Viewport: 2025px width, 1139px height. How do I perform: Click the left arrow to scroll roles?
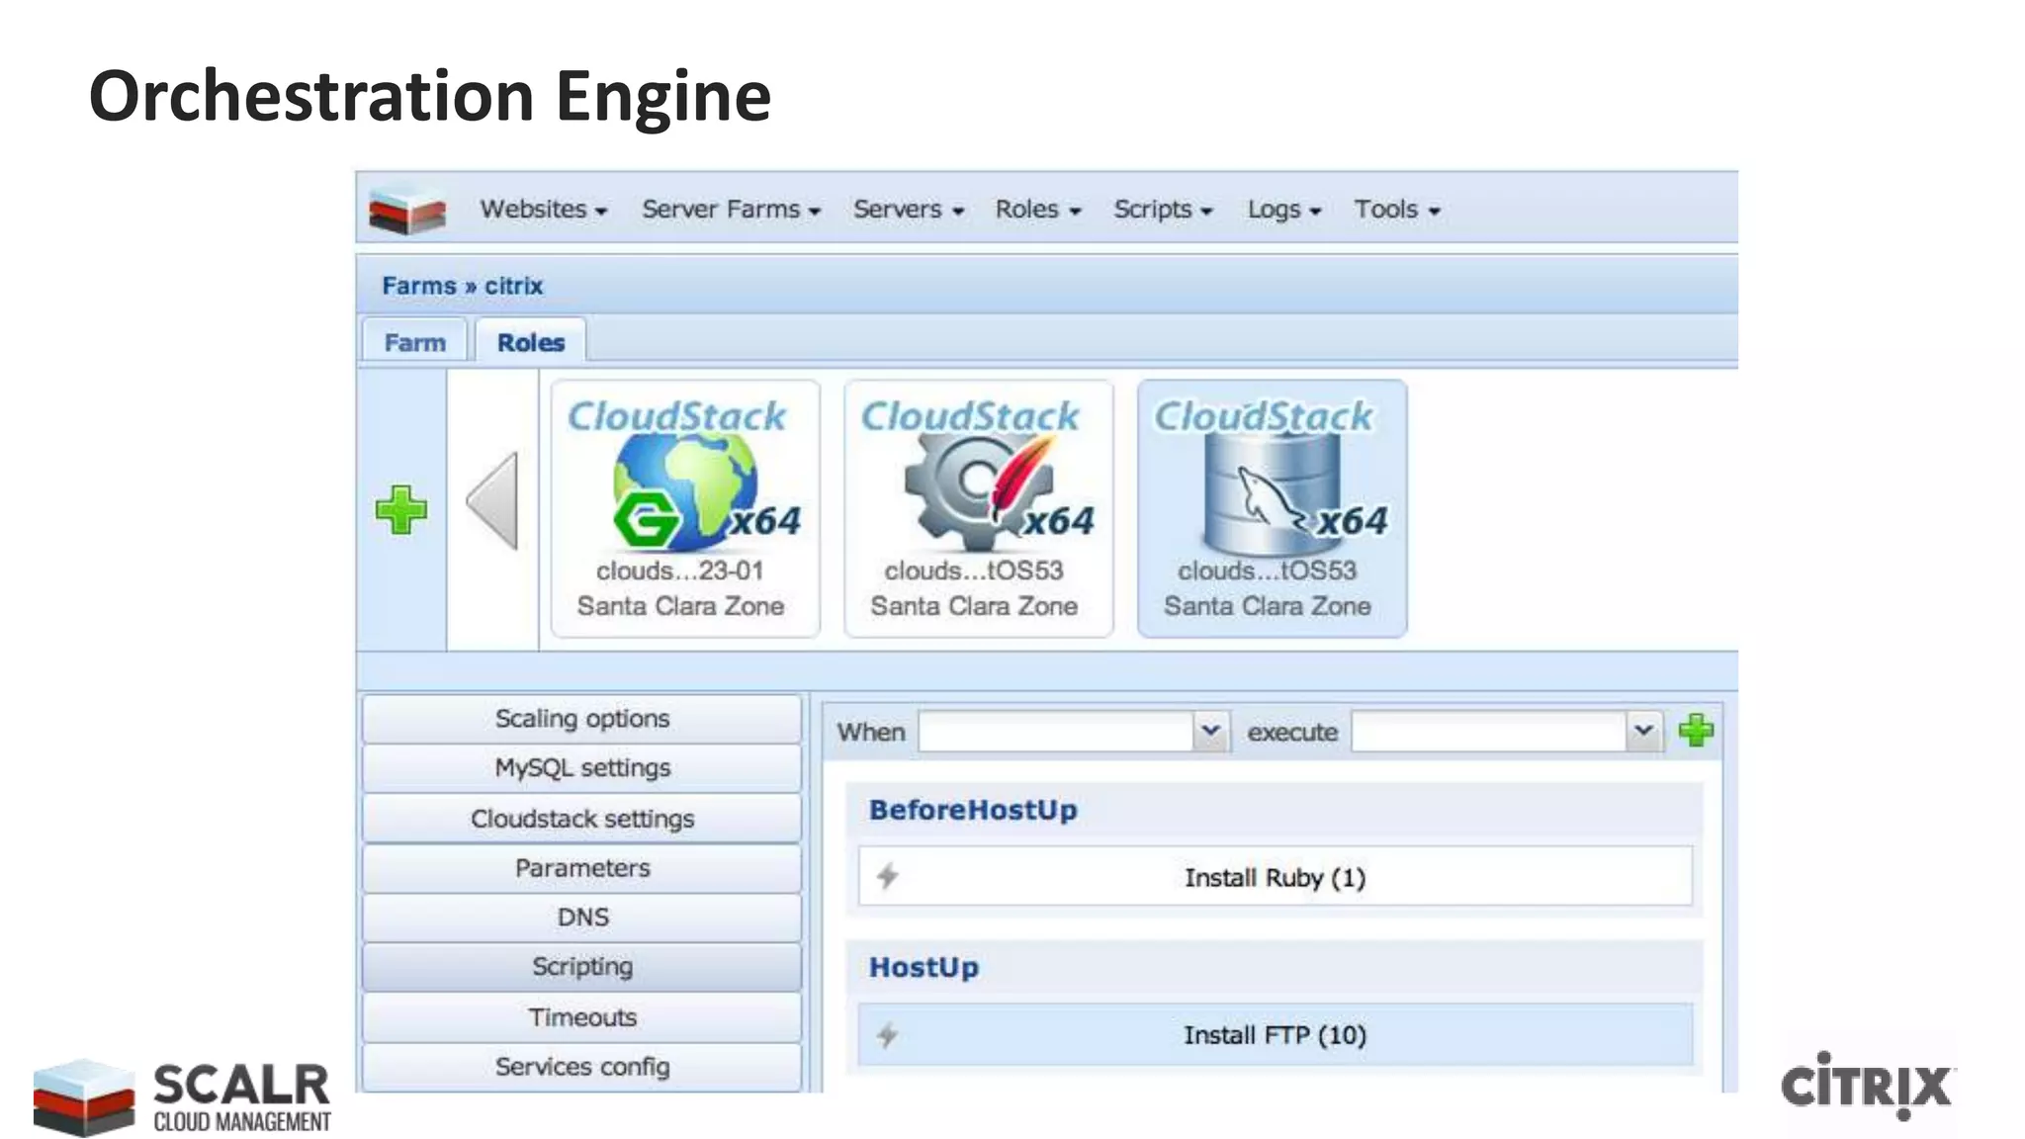[492, 500]
